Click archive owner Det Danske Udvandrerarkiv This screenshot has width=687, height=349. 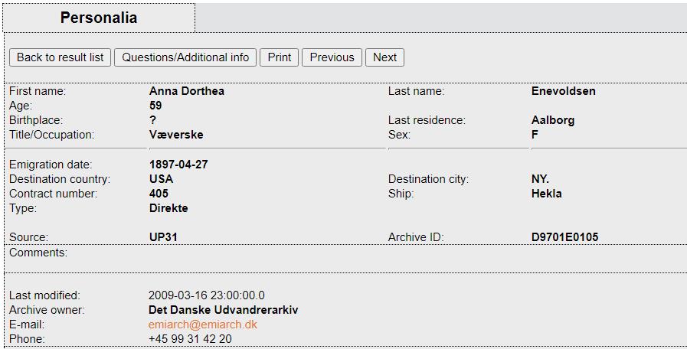[224, 310]
